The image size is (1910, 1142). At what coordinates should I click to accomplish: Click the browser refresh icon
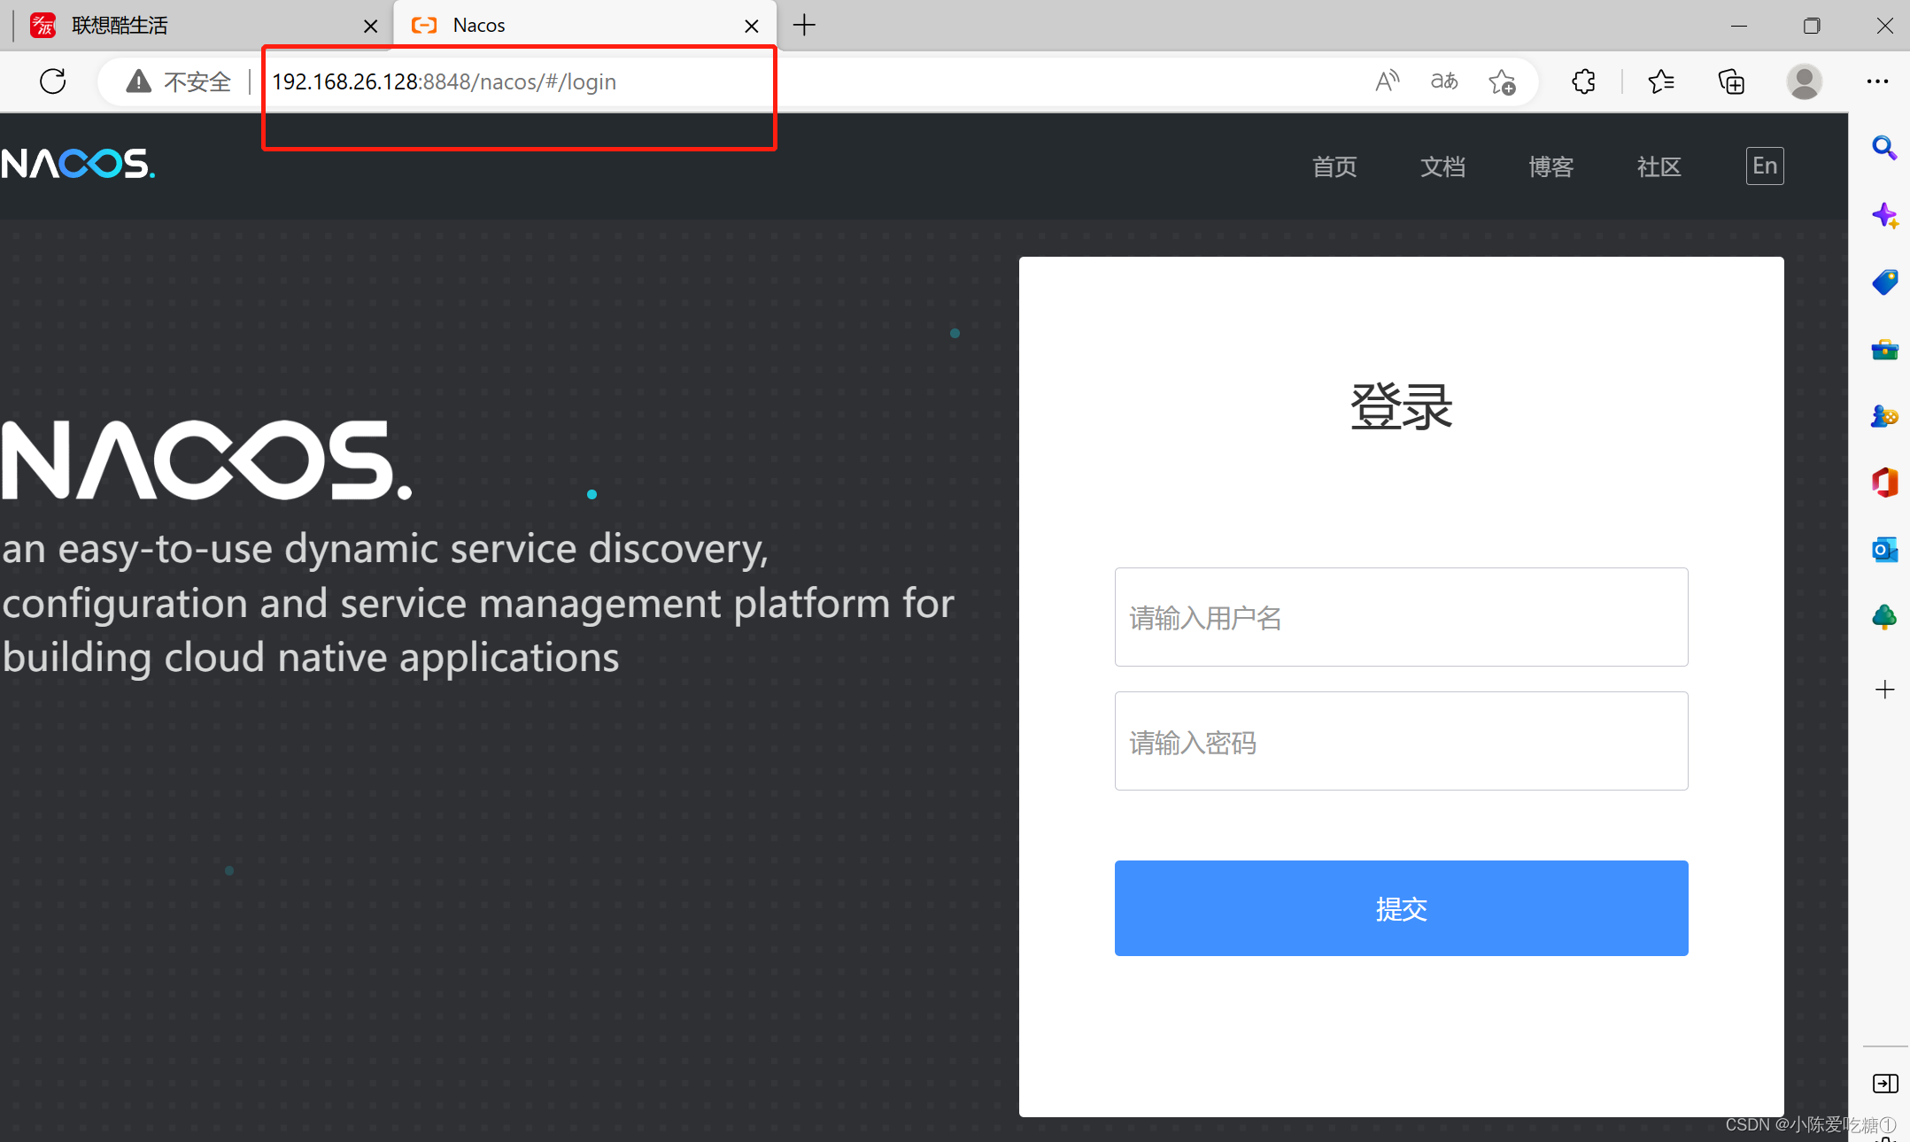click(x=53, y=81)
